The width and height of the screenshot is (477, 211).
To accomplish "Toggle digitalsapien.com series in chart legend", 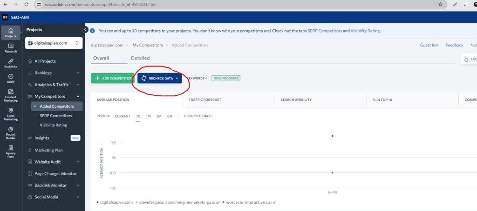I will [116, 202].
